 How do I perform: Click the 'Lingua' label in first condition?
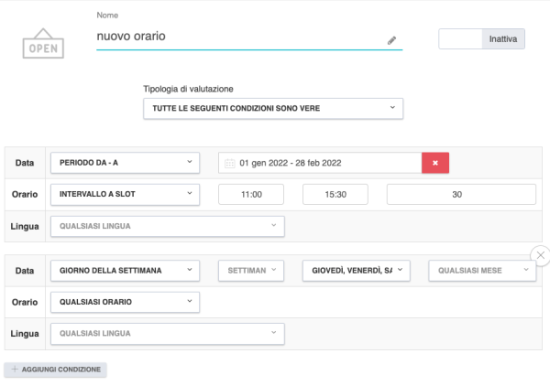pyautogui.click(x=25, y=227)
